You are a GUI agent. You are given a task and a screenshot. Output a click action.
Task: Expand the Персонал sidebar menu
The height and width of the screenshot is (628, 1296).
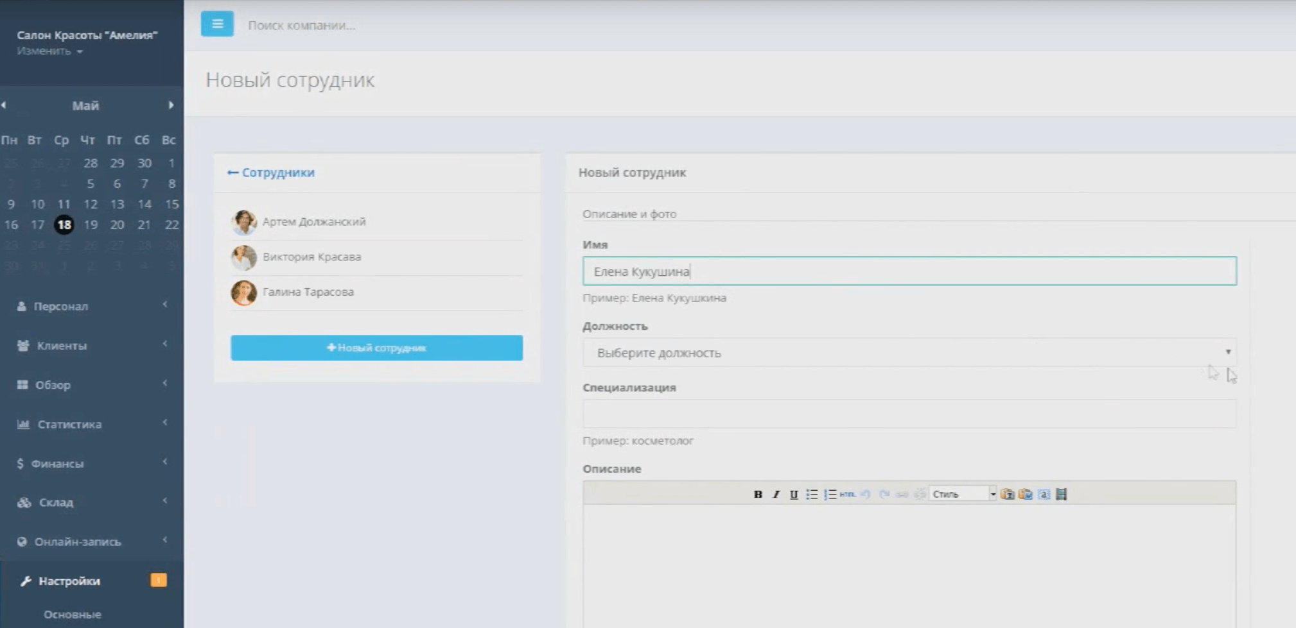click(61, 307)
